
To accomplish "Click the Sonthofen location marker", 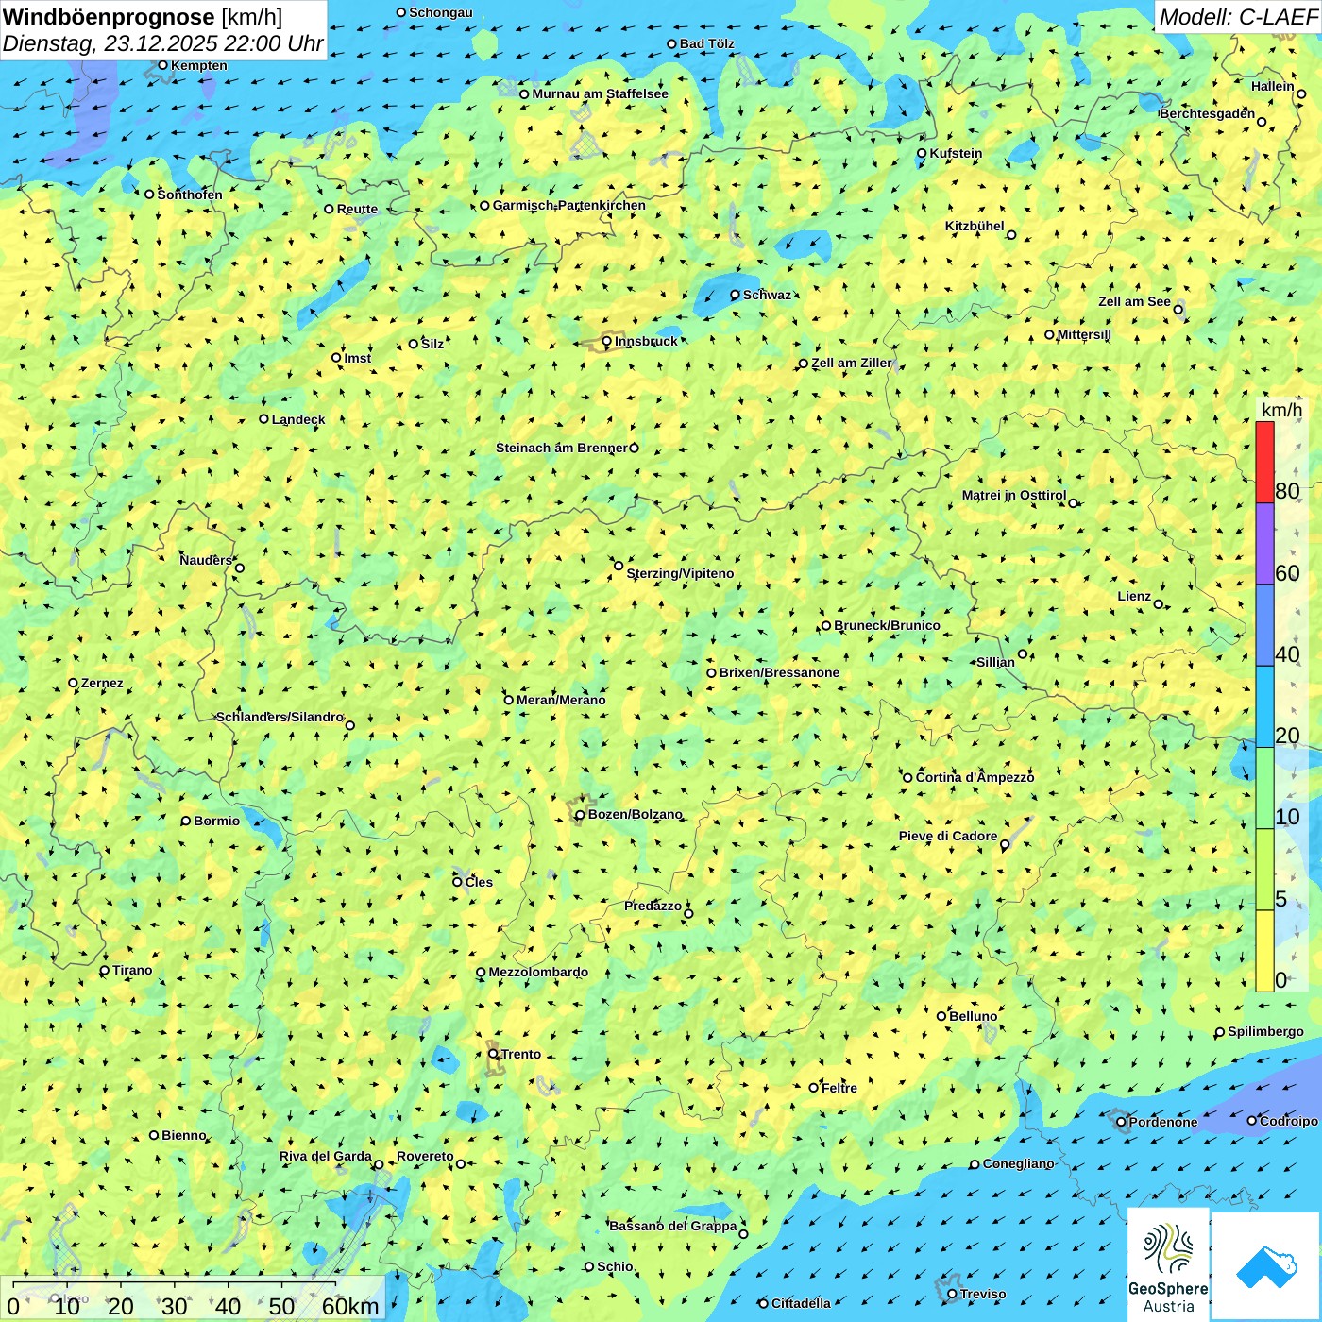I will click(x=149, y=195).
